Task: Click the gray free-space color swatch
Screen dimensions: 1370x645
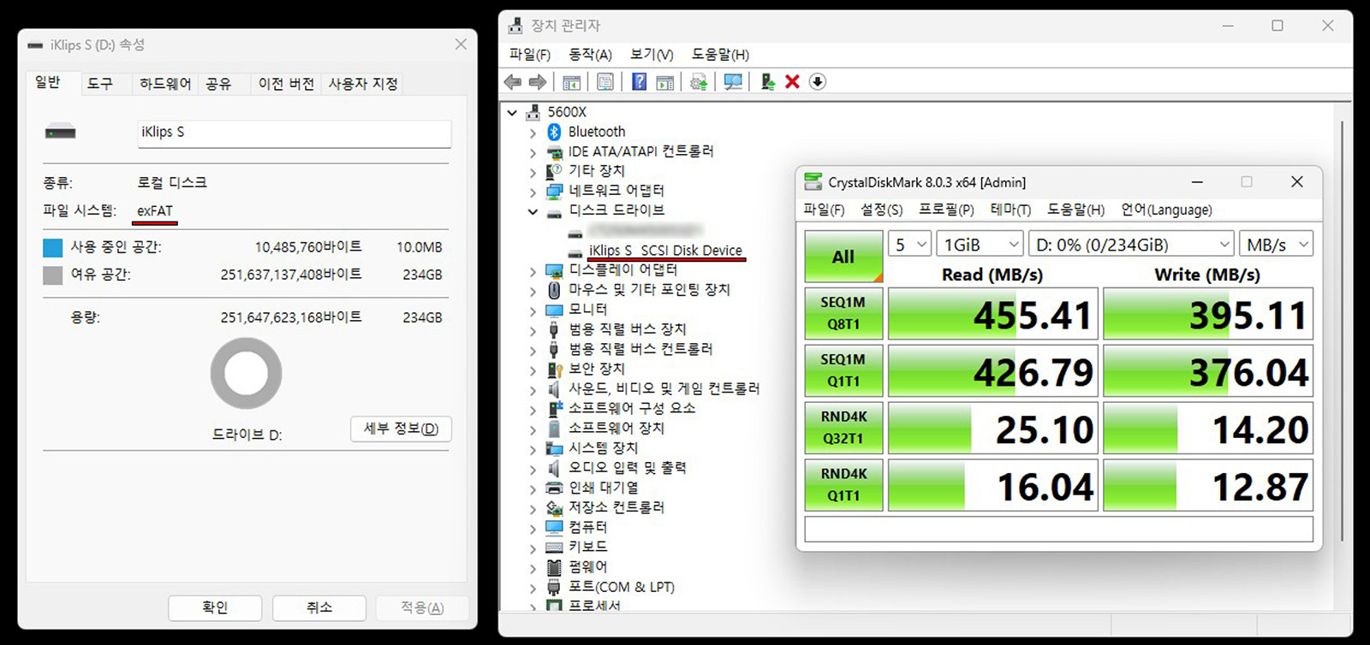Action: pyautogui.click(x=53, y=275)
